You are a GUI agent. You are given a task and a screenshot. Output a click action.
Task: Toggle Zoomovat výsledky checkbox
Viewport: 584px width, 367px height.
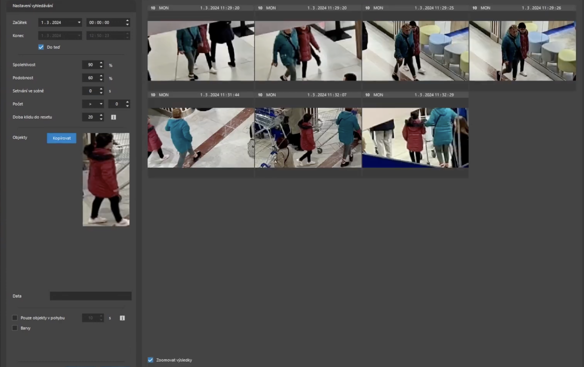pos(150,360)
